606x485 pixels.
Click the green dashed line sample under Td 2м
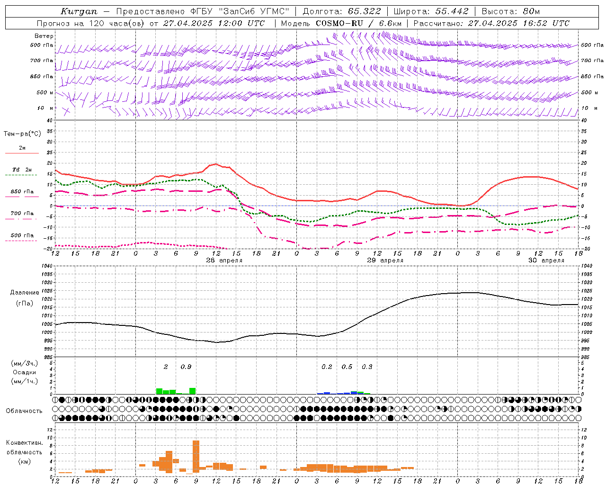21,175
